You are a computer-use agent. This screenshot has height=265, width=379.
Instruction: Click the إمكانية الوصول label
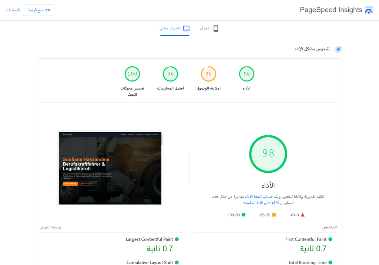click(x=208, y=88)
